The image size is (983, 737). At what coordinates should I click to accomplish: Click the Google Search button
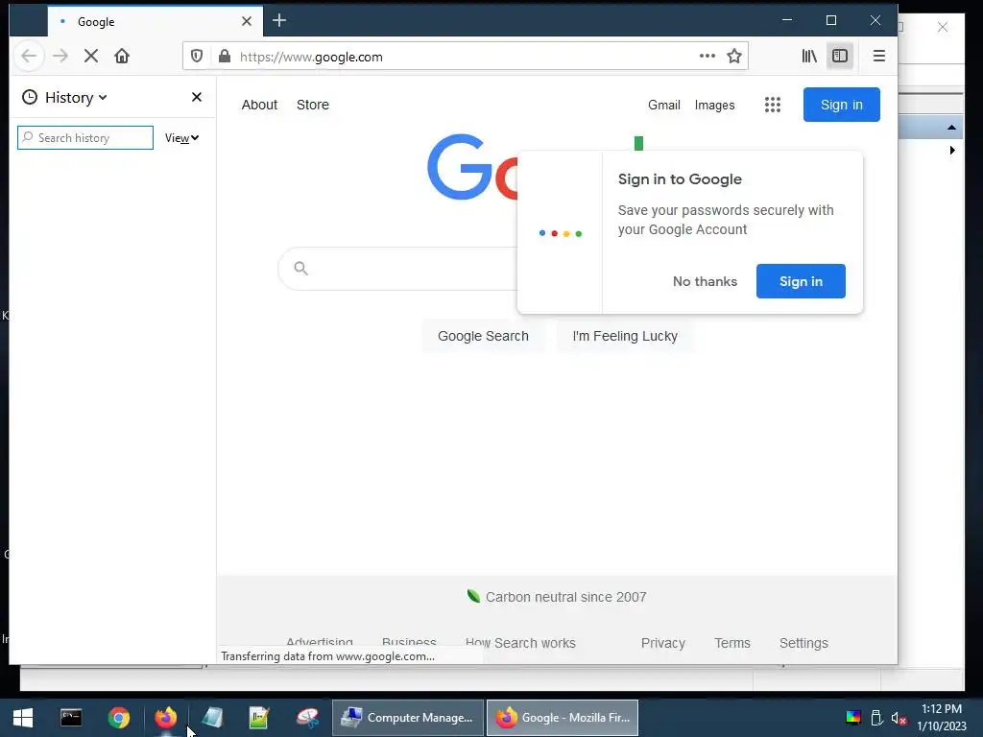coord(484,336)
